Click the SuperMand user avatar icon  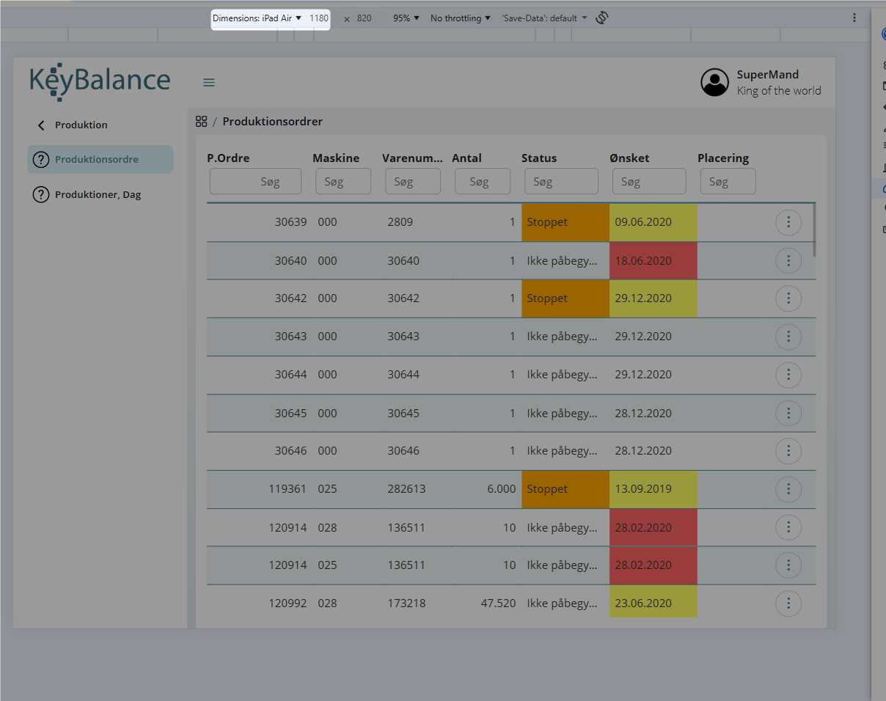tap(714, 82)
